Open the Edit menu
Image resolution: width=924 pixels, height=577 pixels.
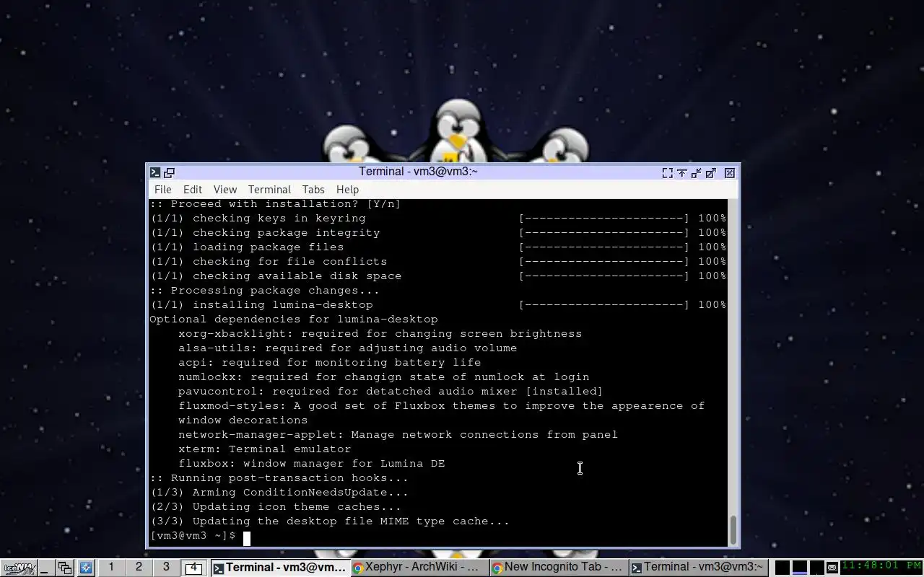coord(193,190)
